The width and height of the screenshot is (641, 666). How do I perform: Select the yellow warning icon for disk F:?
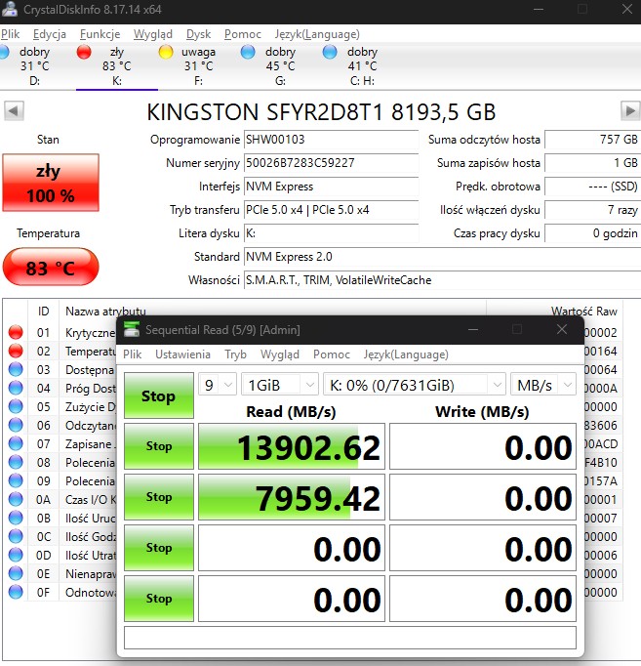coord(166,52)
